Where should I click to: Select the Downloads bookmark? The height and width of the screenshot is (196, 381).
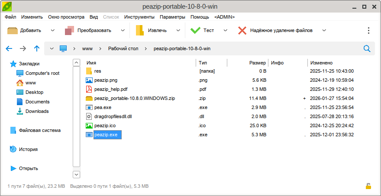tap(37, 111)
